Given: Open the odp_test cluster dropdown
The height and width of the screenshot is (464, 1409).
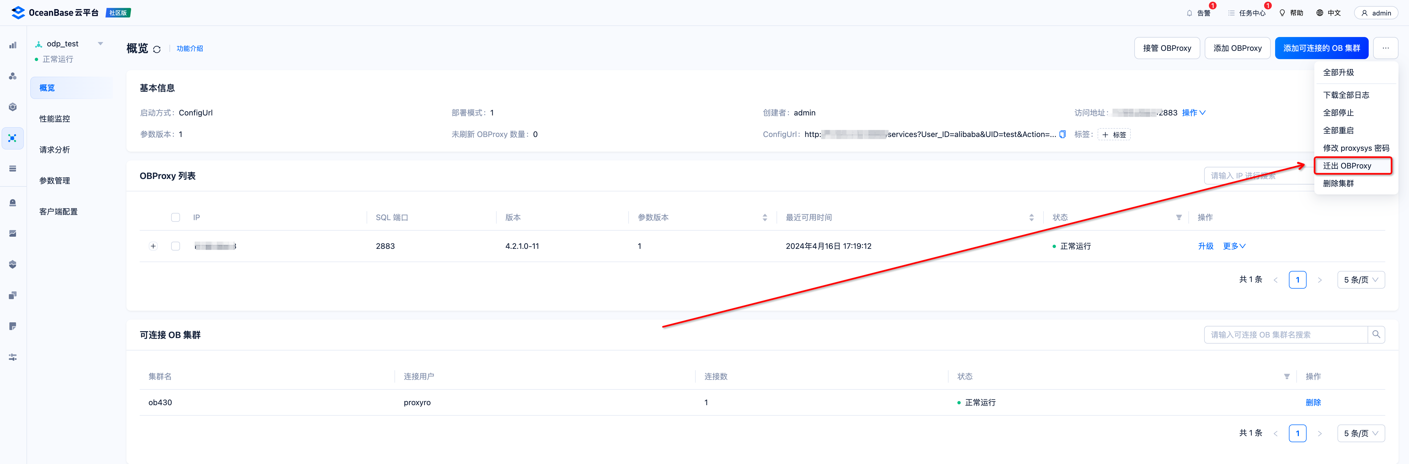Looking at the screenshot, I should click(100, 44).
